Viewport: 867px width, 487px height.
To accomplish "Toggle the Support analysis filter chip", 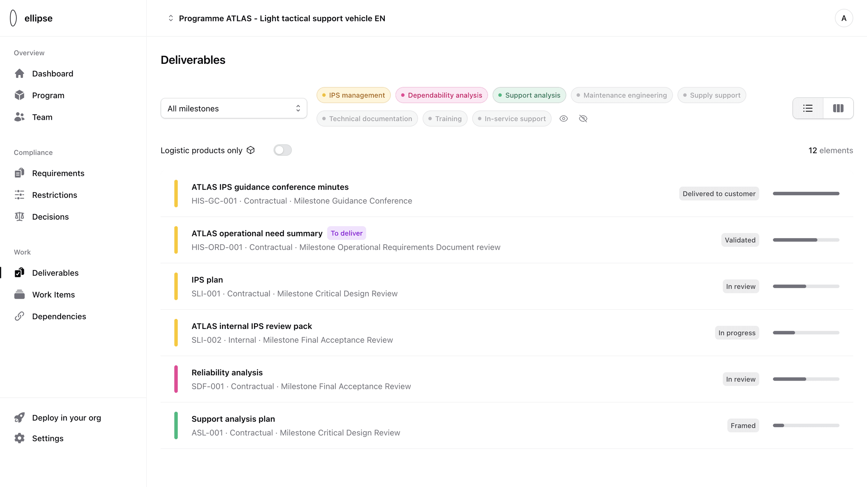I will tap(529, 95).
